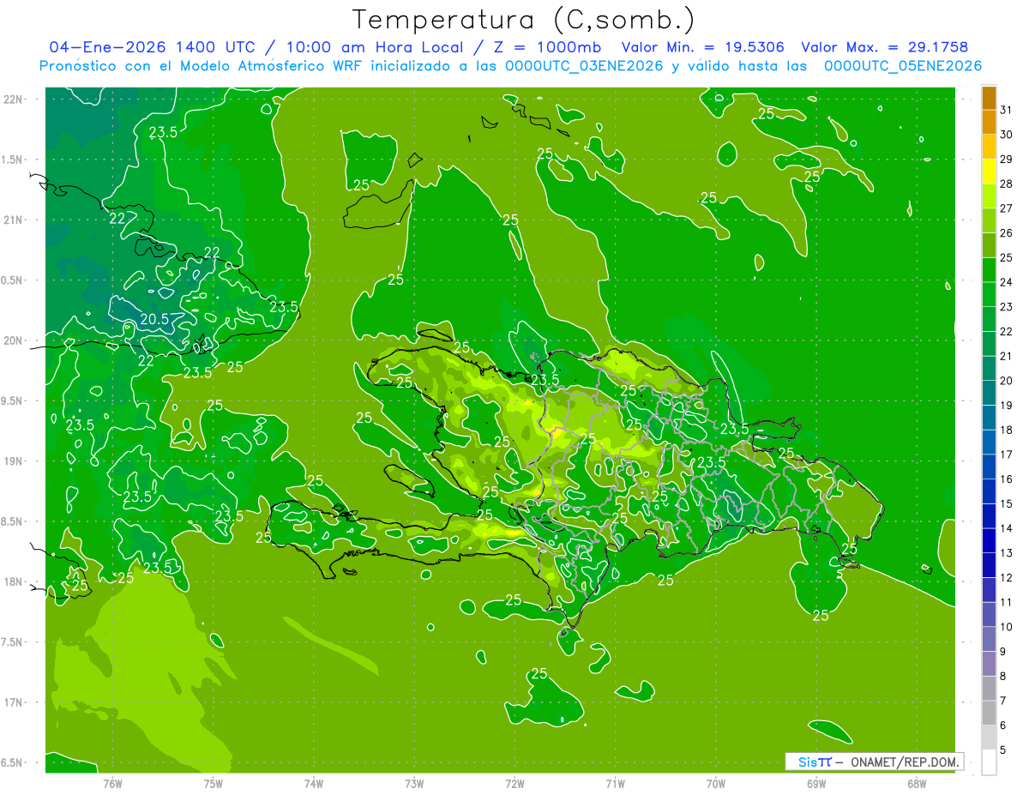Click the "22N" latitude axis label

click(x=14, y=99)
